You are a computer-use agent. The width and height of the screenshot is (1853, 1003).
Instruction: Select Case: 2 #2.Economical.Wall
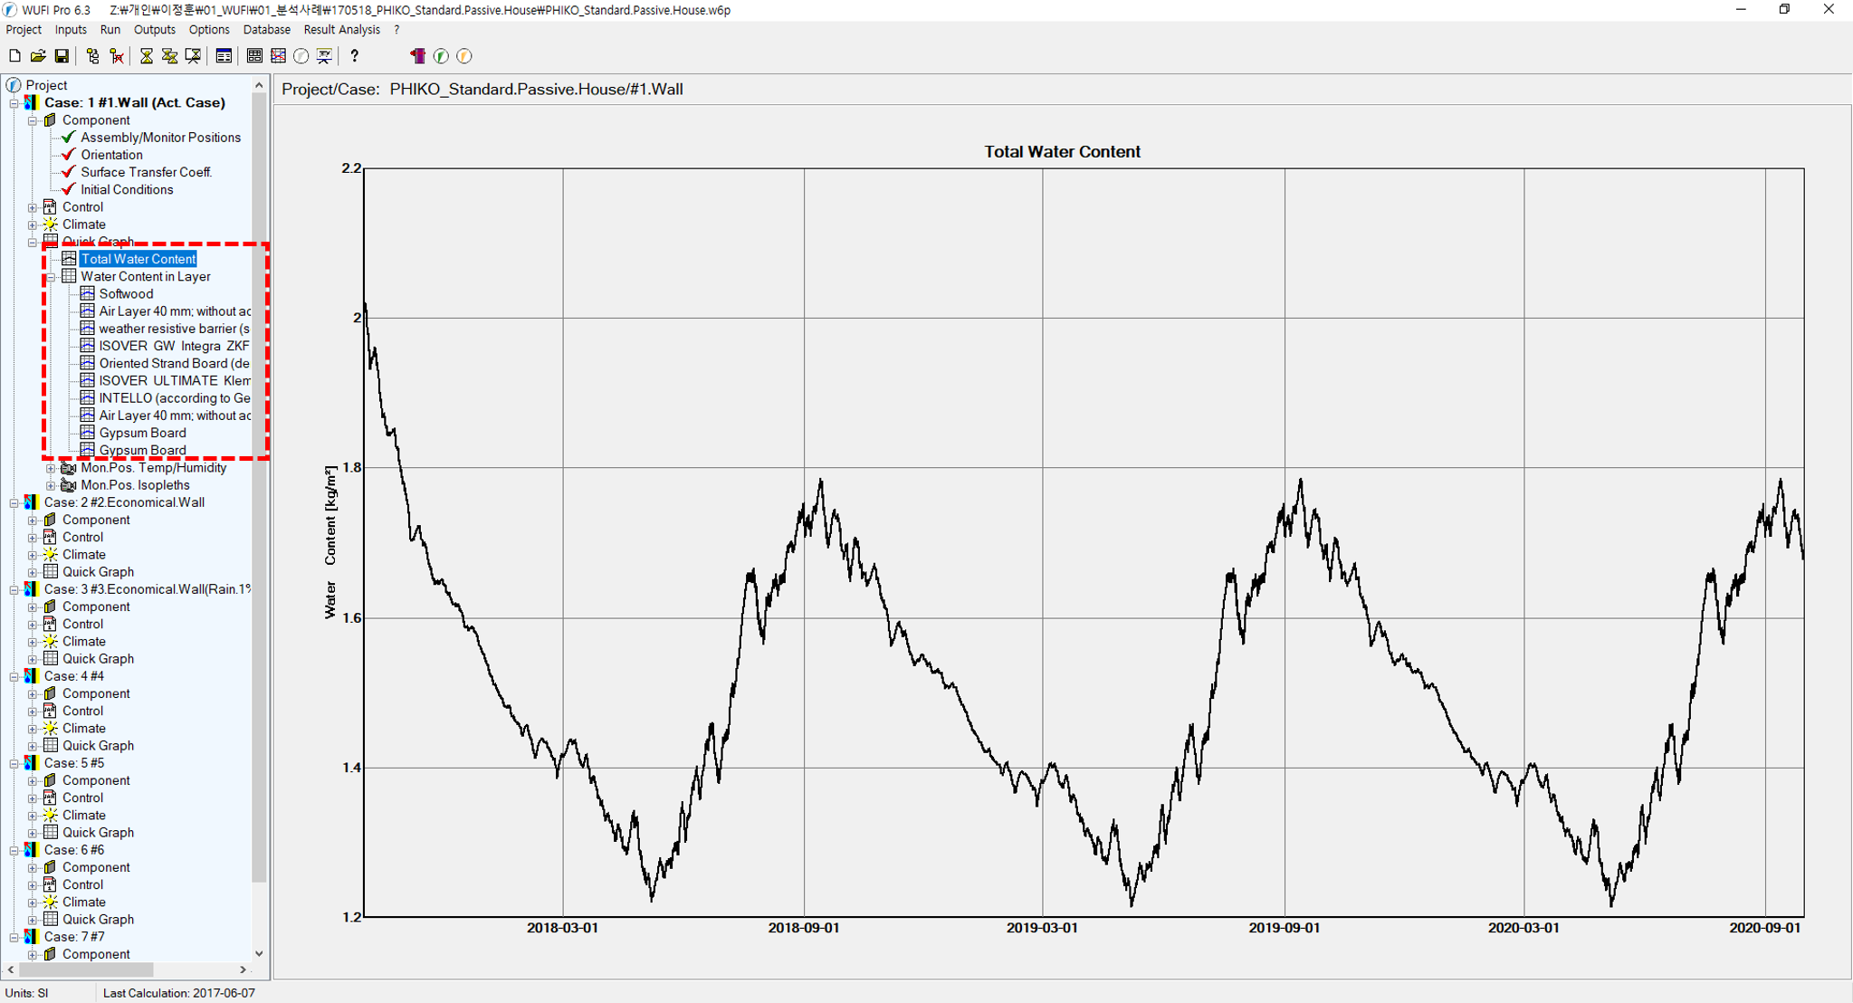point(124,502)
